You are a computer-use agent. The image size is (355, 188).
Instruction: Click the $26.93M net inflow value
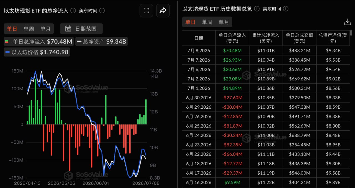pos(232,60)
